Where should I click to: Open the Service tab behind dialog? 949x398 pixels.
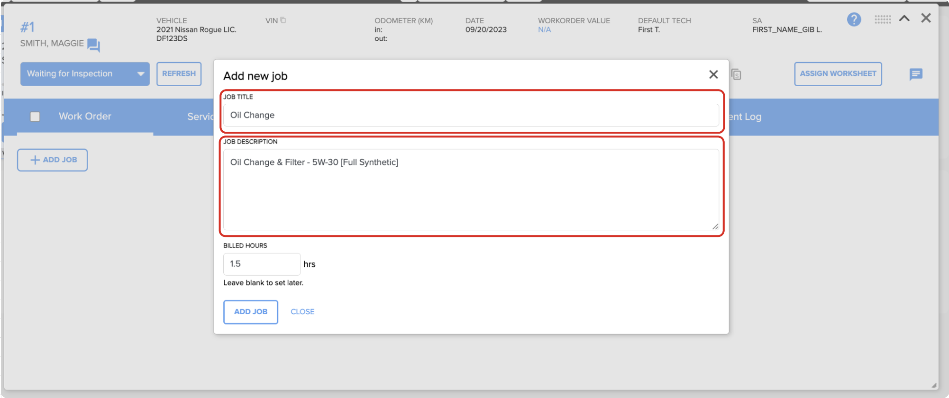200,117
